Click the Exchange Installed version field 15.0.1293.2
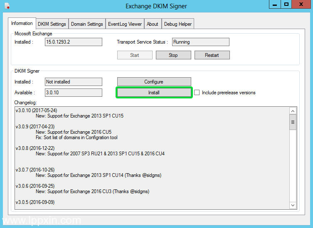 (x=74, y=42)
